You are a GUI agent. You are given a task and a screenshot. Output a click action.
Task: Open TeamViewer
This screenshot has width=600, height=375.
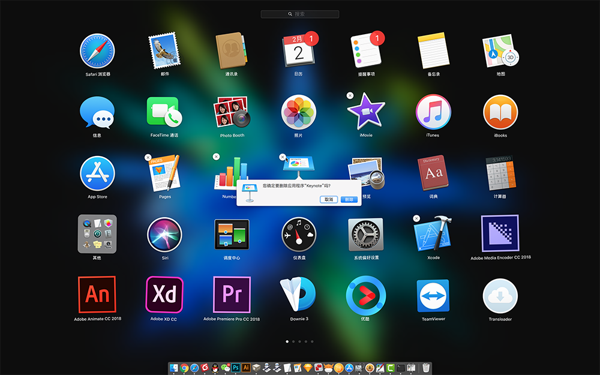433,295
